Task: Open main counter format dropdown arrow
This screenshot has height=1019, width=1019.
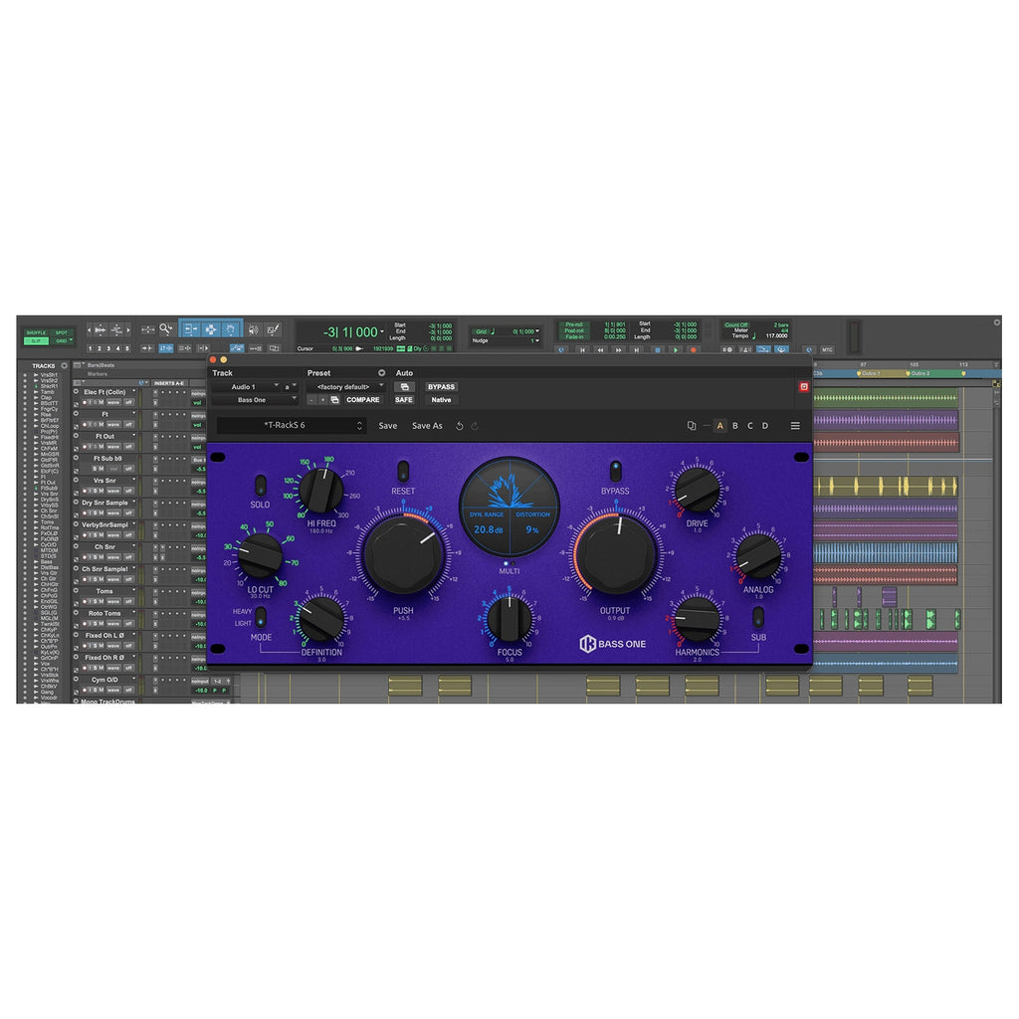Action: [382, 332]
